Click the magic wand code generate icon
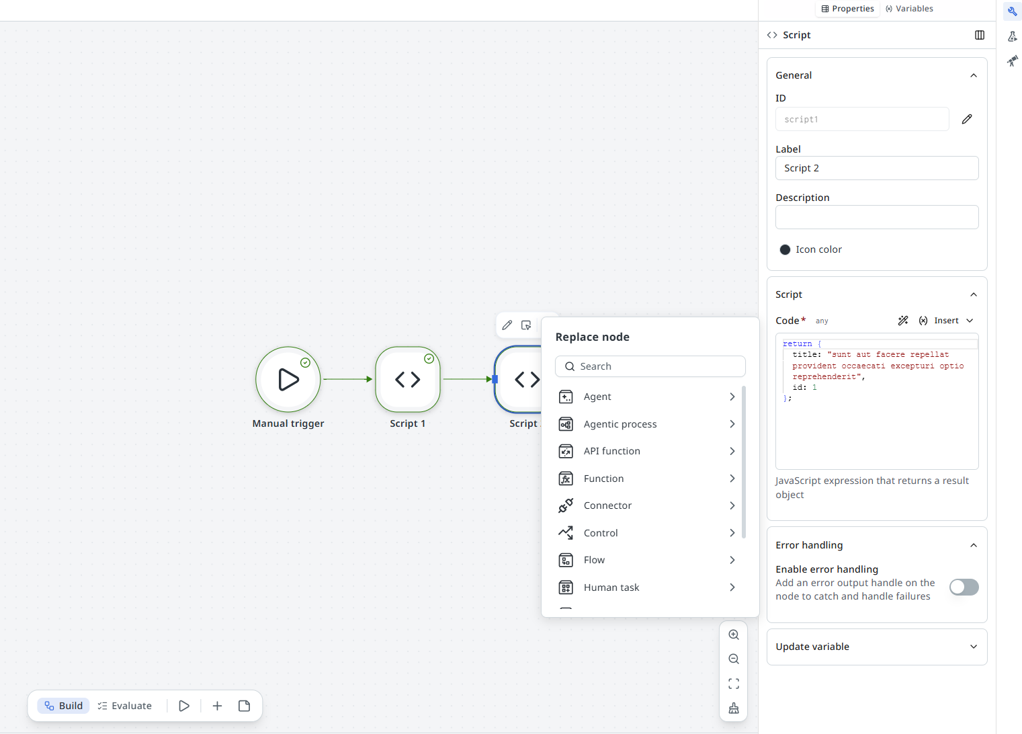1022x734 pixels. tap(903, 321)
